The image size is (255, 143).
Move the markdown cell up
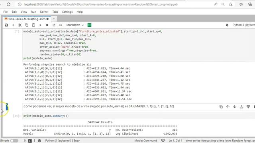pos(228,107)
